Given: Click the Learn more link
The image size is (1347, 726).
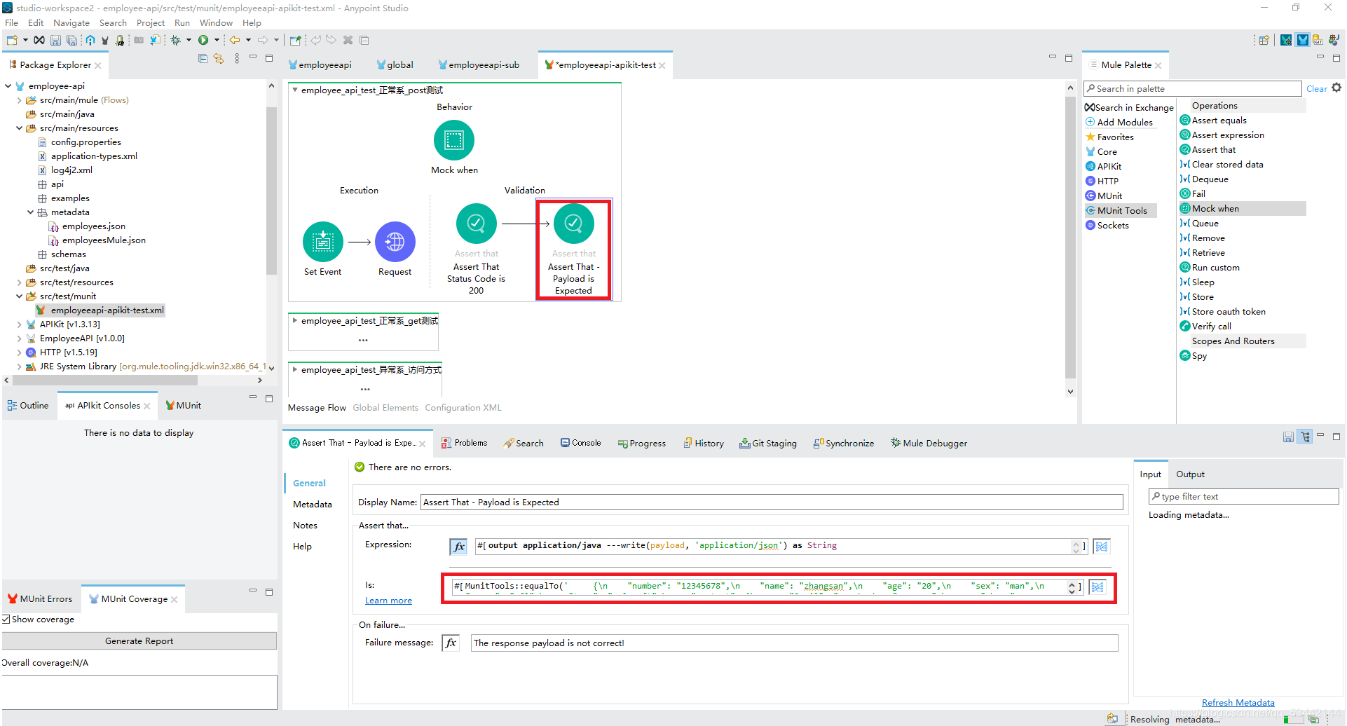Looking at the screenshot, I should click(x=388, y=601).
